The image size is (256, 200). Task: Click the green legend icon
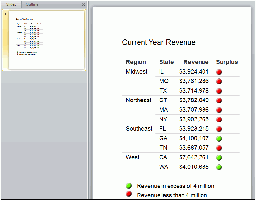coord(129,186)
